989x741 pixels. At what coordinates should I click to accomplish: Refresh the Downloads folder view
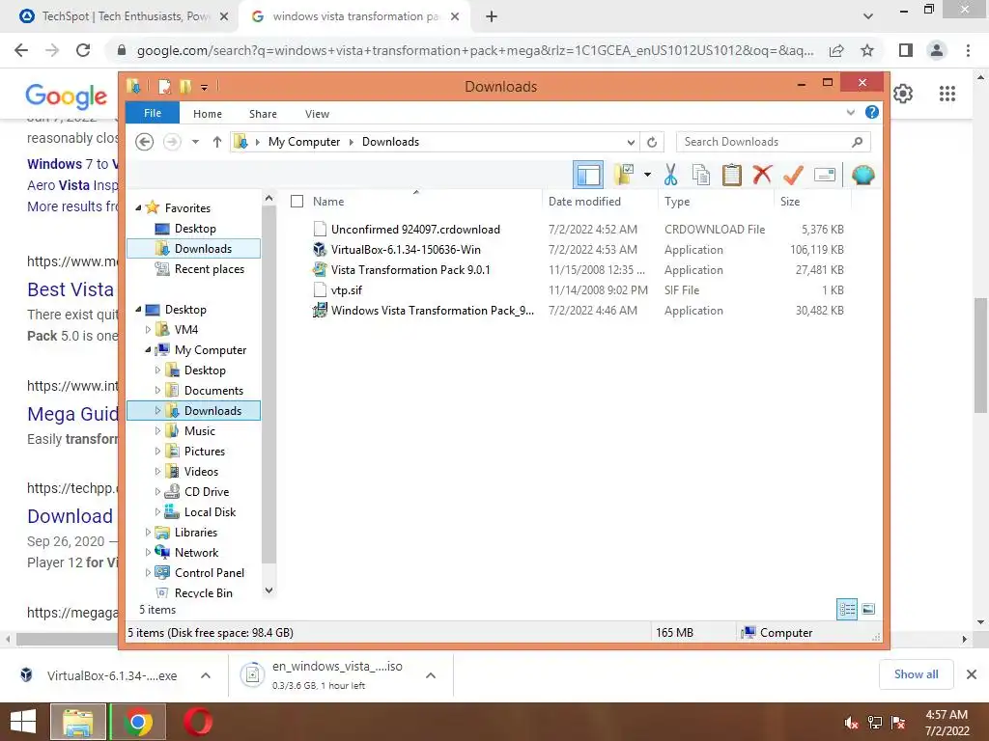pos(652,142)
